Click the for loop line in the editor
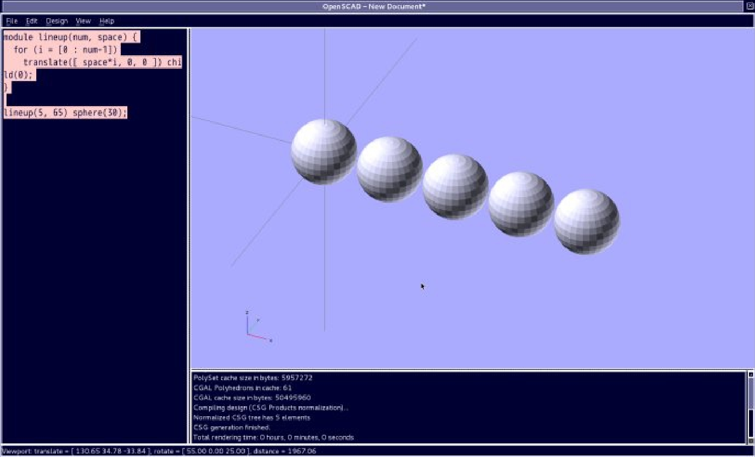The image size is (755, 457). point(65,50)
